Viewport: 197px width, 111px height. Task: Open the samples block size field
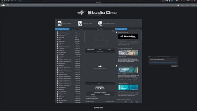107,95
